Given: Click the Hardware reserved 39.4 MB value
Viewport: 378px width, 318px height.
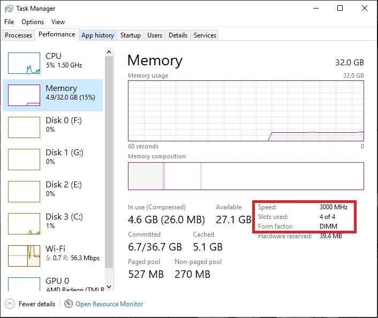Looking at the screenshot, I should coord(331,236).
